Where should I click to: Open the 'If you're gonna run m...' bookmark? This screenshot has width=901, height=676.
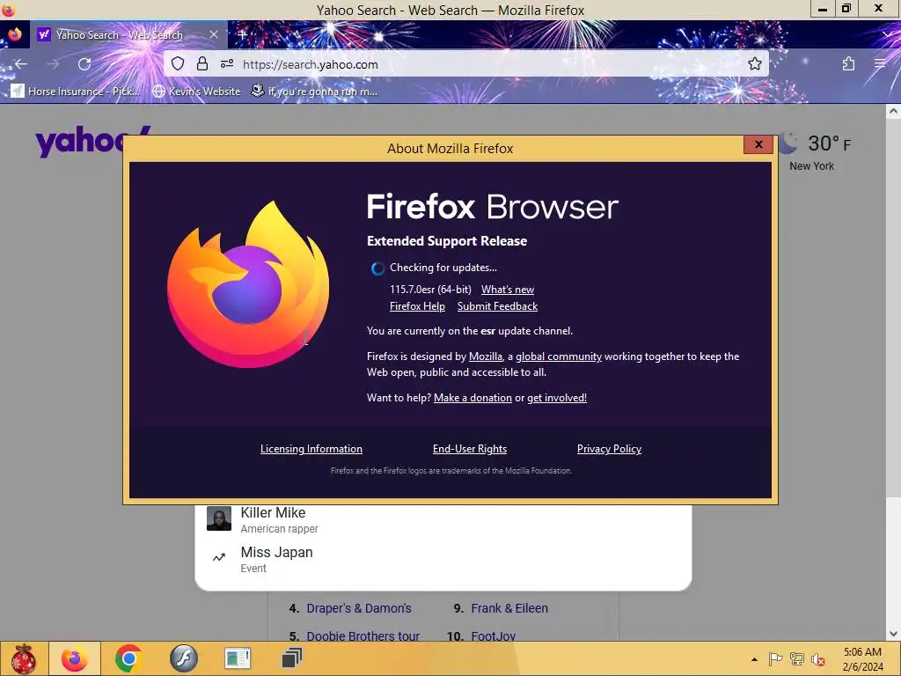click(314, 91)
